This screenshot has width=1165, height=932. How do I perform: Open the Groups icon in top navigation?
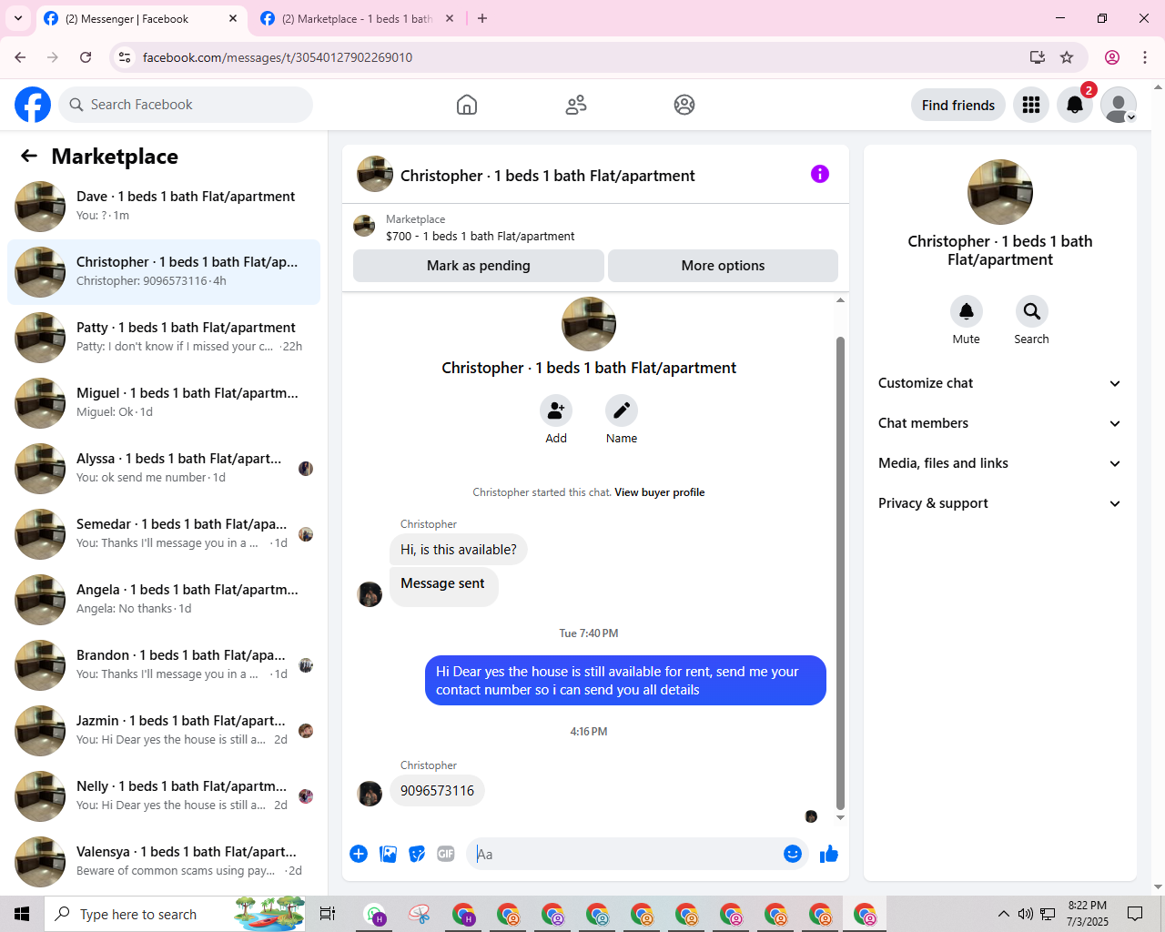[684, 105]
